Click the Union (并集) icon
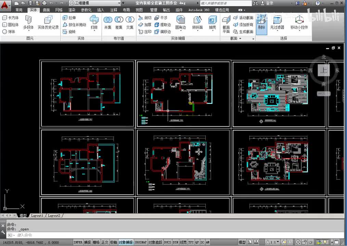The image size is (347, 246). point(108,23)
